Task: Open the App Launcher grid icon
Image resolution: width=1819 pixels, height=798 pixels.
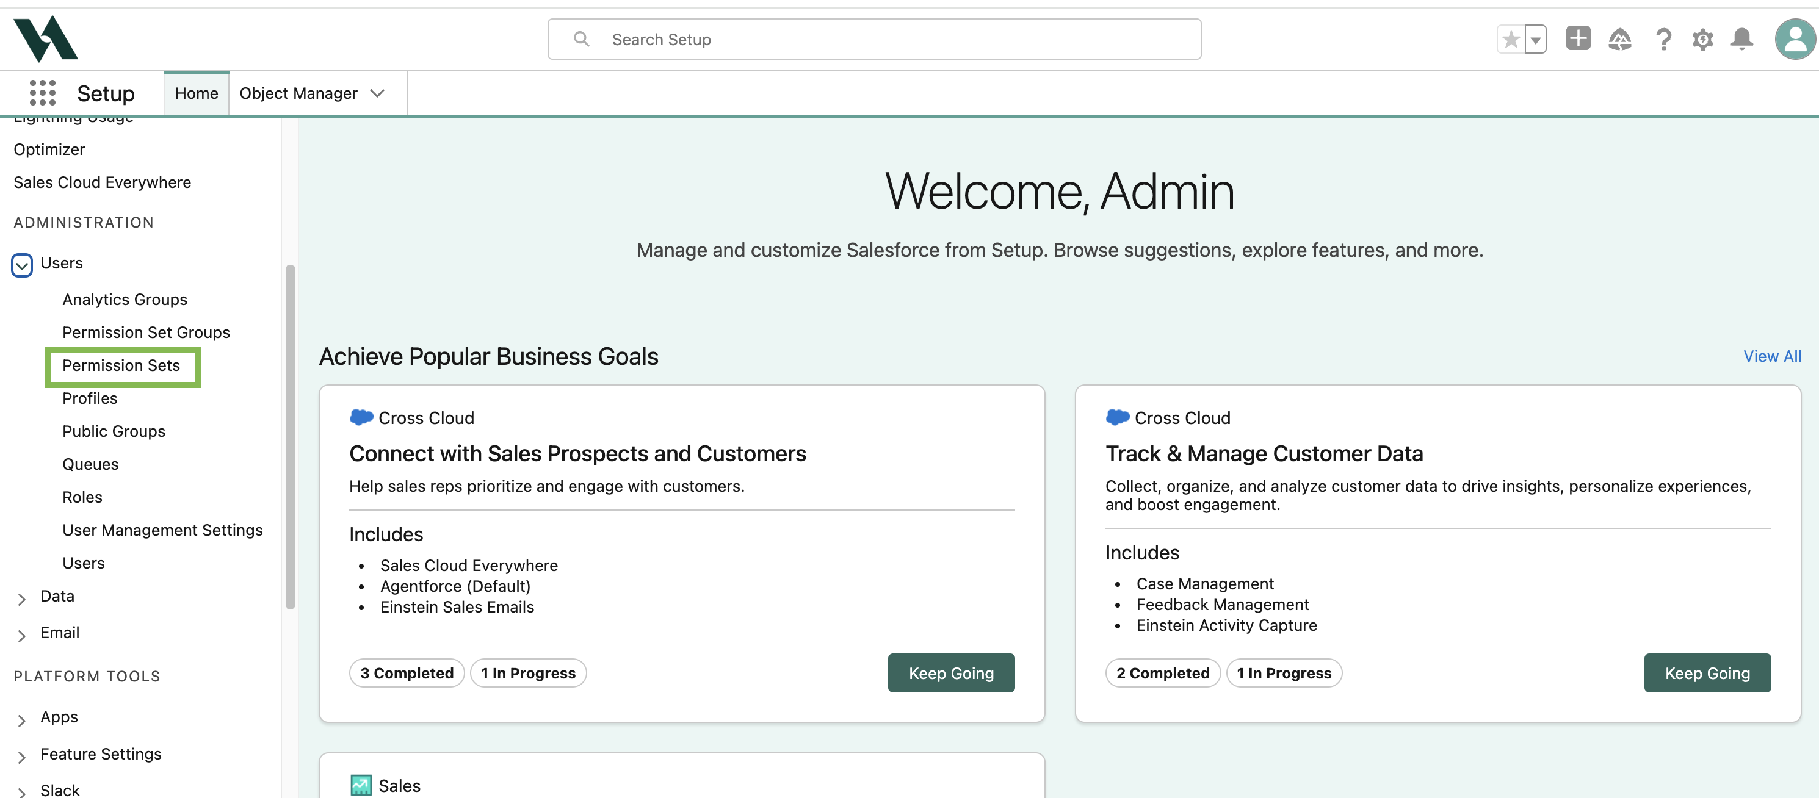Action: tap(42, 93)
